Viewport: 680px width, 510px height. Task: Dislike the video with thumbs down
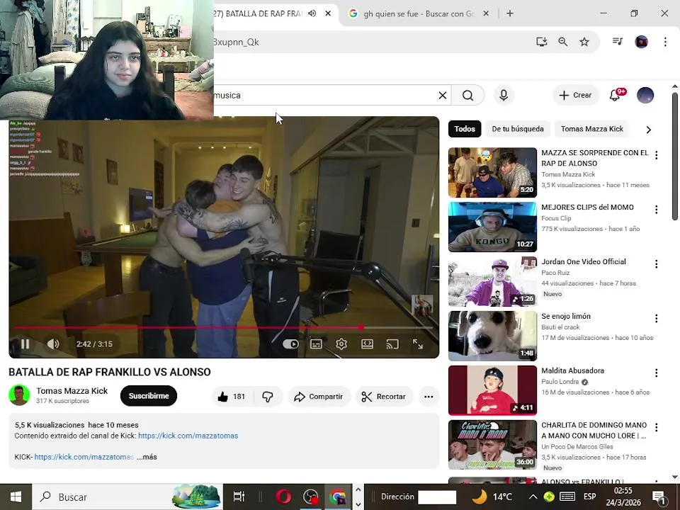(x=268, y=397)
